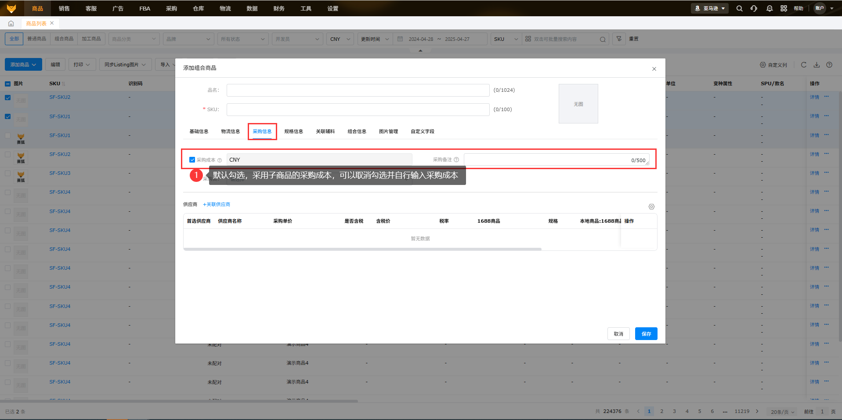Click the supplier table horizontal scrollbar
The width and height of the screenshot is (842, 420).
362,249
